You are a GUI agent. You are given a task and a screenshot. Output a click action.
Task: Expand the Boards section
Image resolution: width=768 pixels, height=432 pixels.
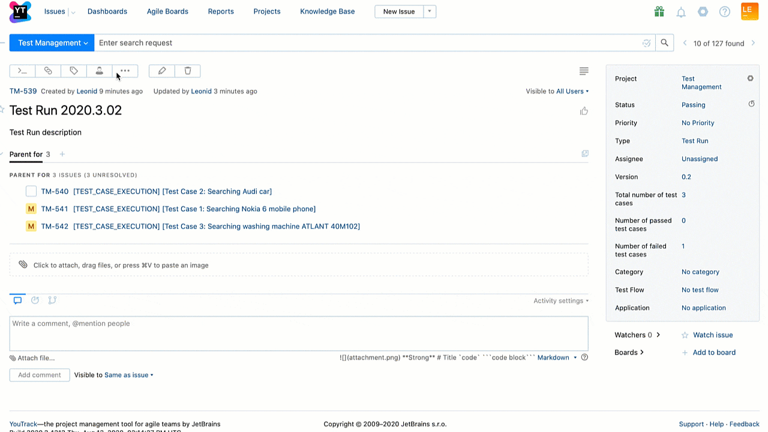click(629, 352)
